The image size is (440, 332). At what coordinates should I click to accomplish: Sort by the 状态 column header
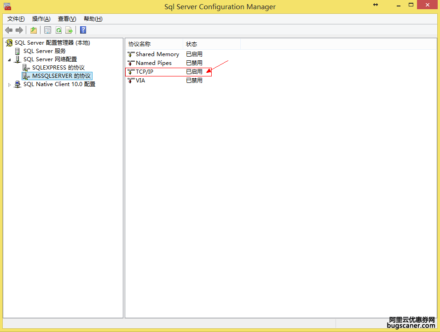coord(212,44)
